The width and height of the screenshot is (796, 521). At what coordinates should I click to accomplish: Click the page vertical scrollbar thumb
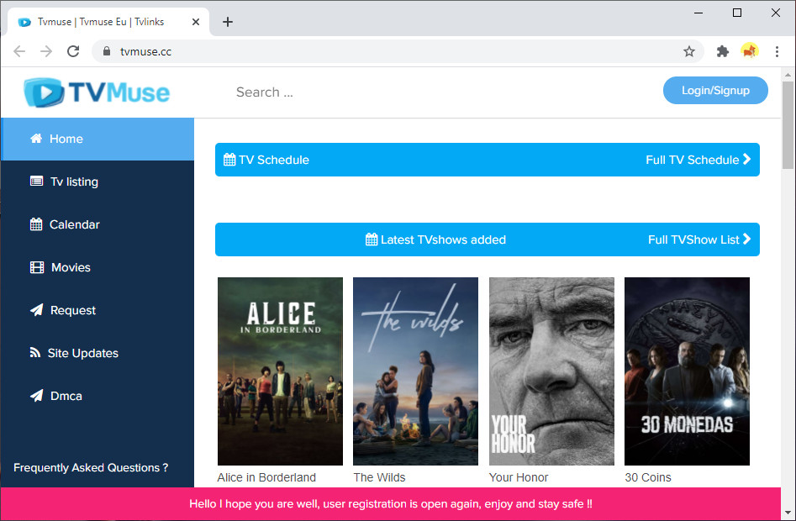coord(788,125)
